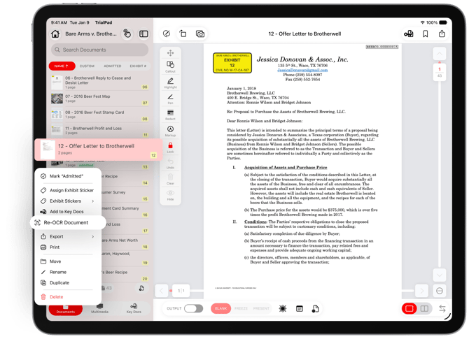Open the Markup tool

[x=171, y=131]
